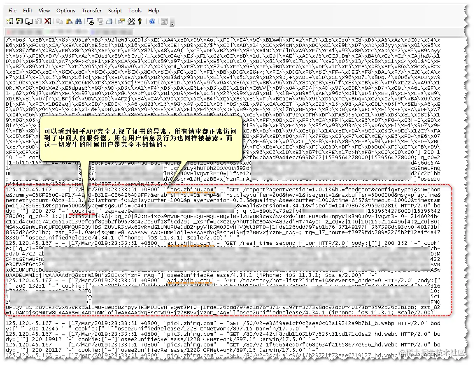Open the Edit menu
Screen dimensions: 475x367
(x=27, y=11)
